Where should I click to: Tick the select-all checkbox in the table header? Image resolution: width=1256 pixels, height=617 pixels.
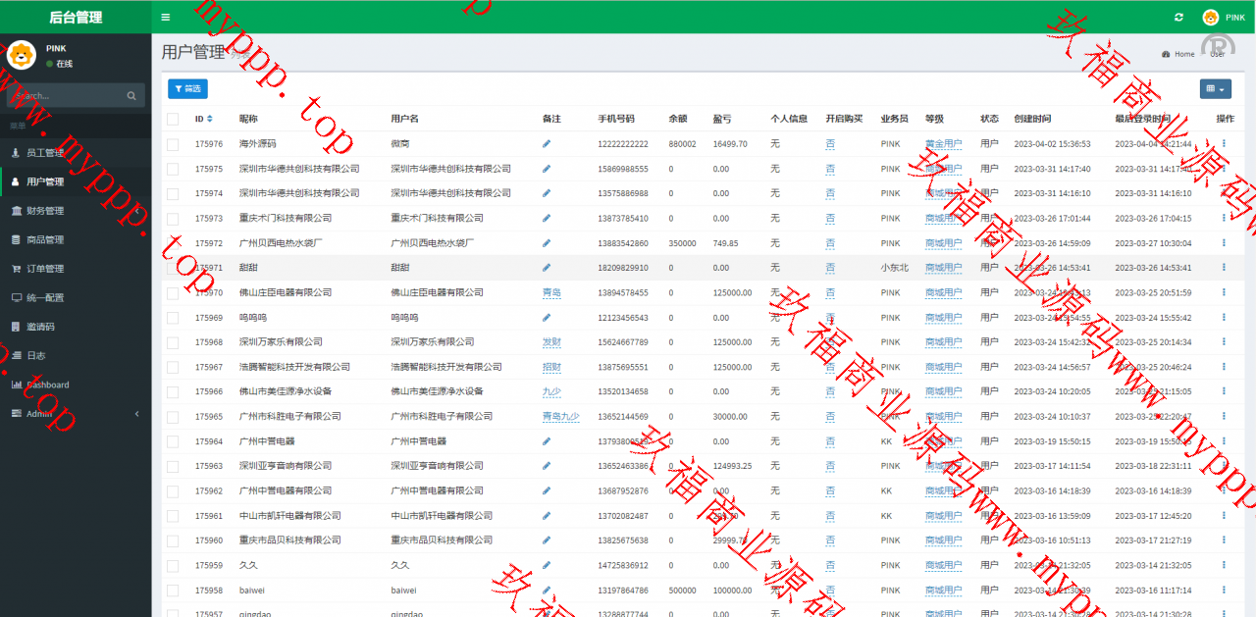173,119
